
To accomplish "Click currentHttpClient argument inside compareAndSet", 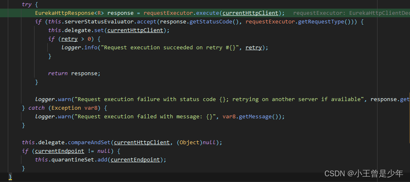I will coord(142,142).
